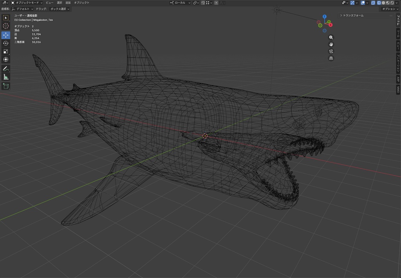This screenshot has width=401, height=278.
Task: Click the red X axis on the gizmo
Action: (x=331, y=25)
